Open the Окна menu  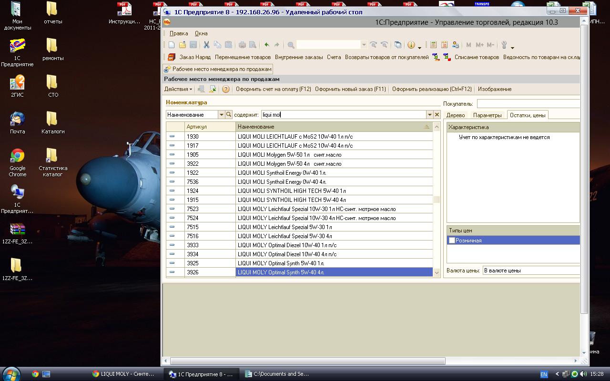tap(201, 33)
